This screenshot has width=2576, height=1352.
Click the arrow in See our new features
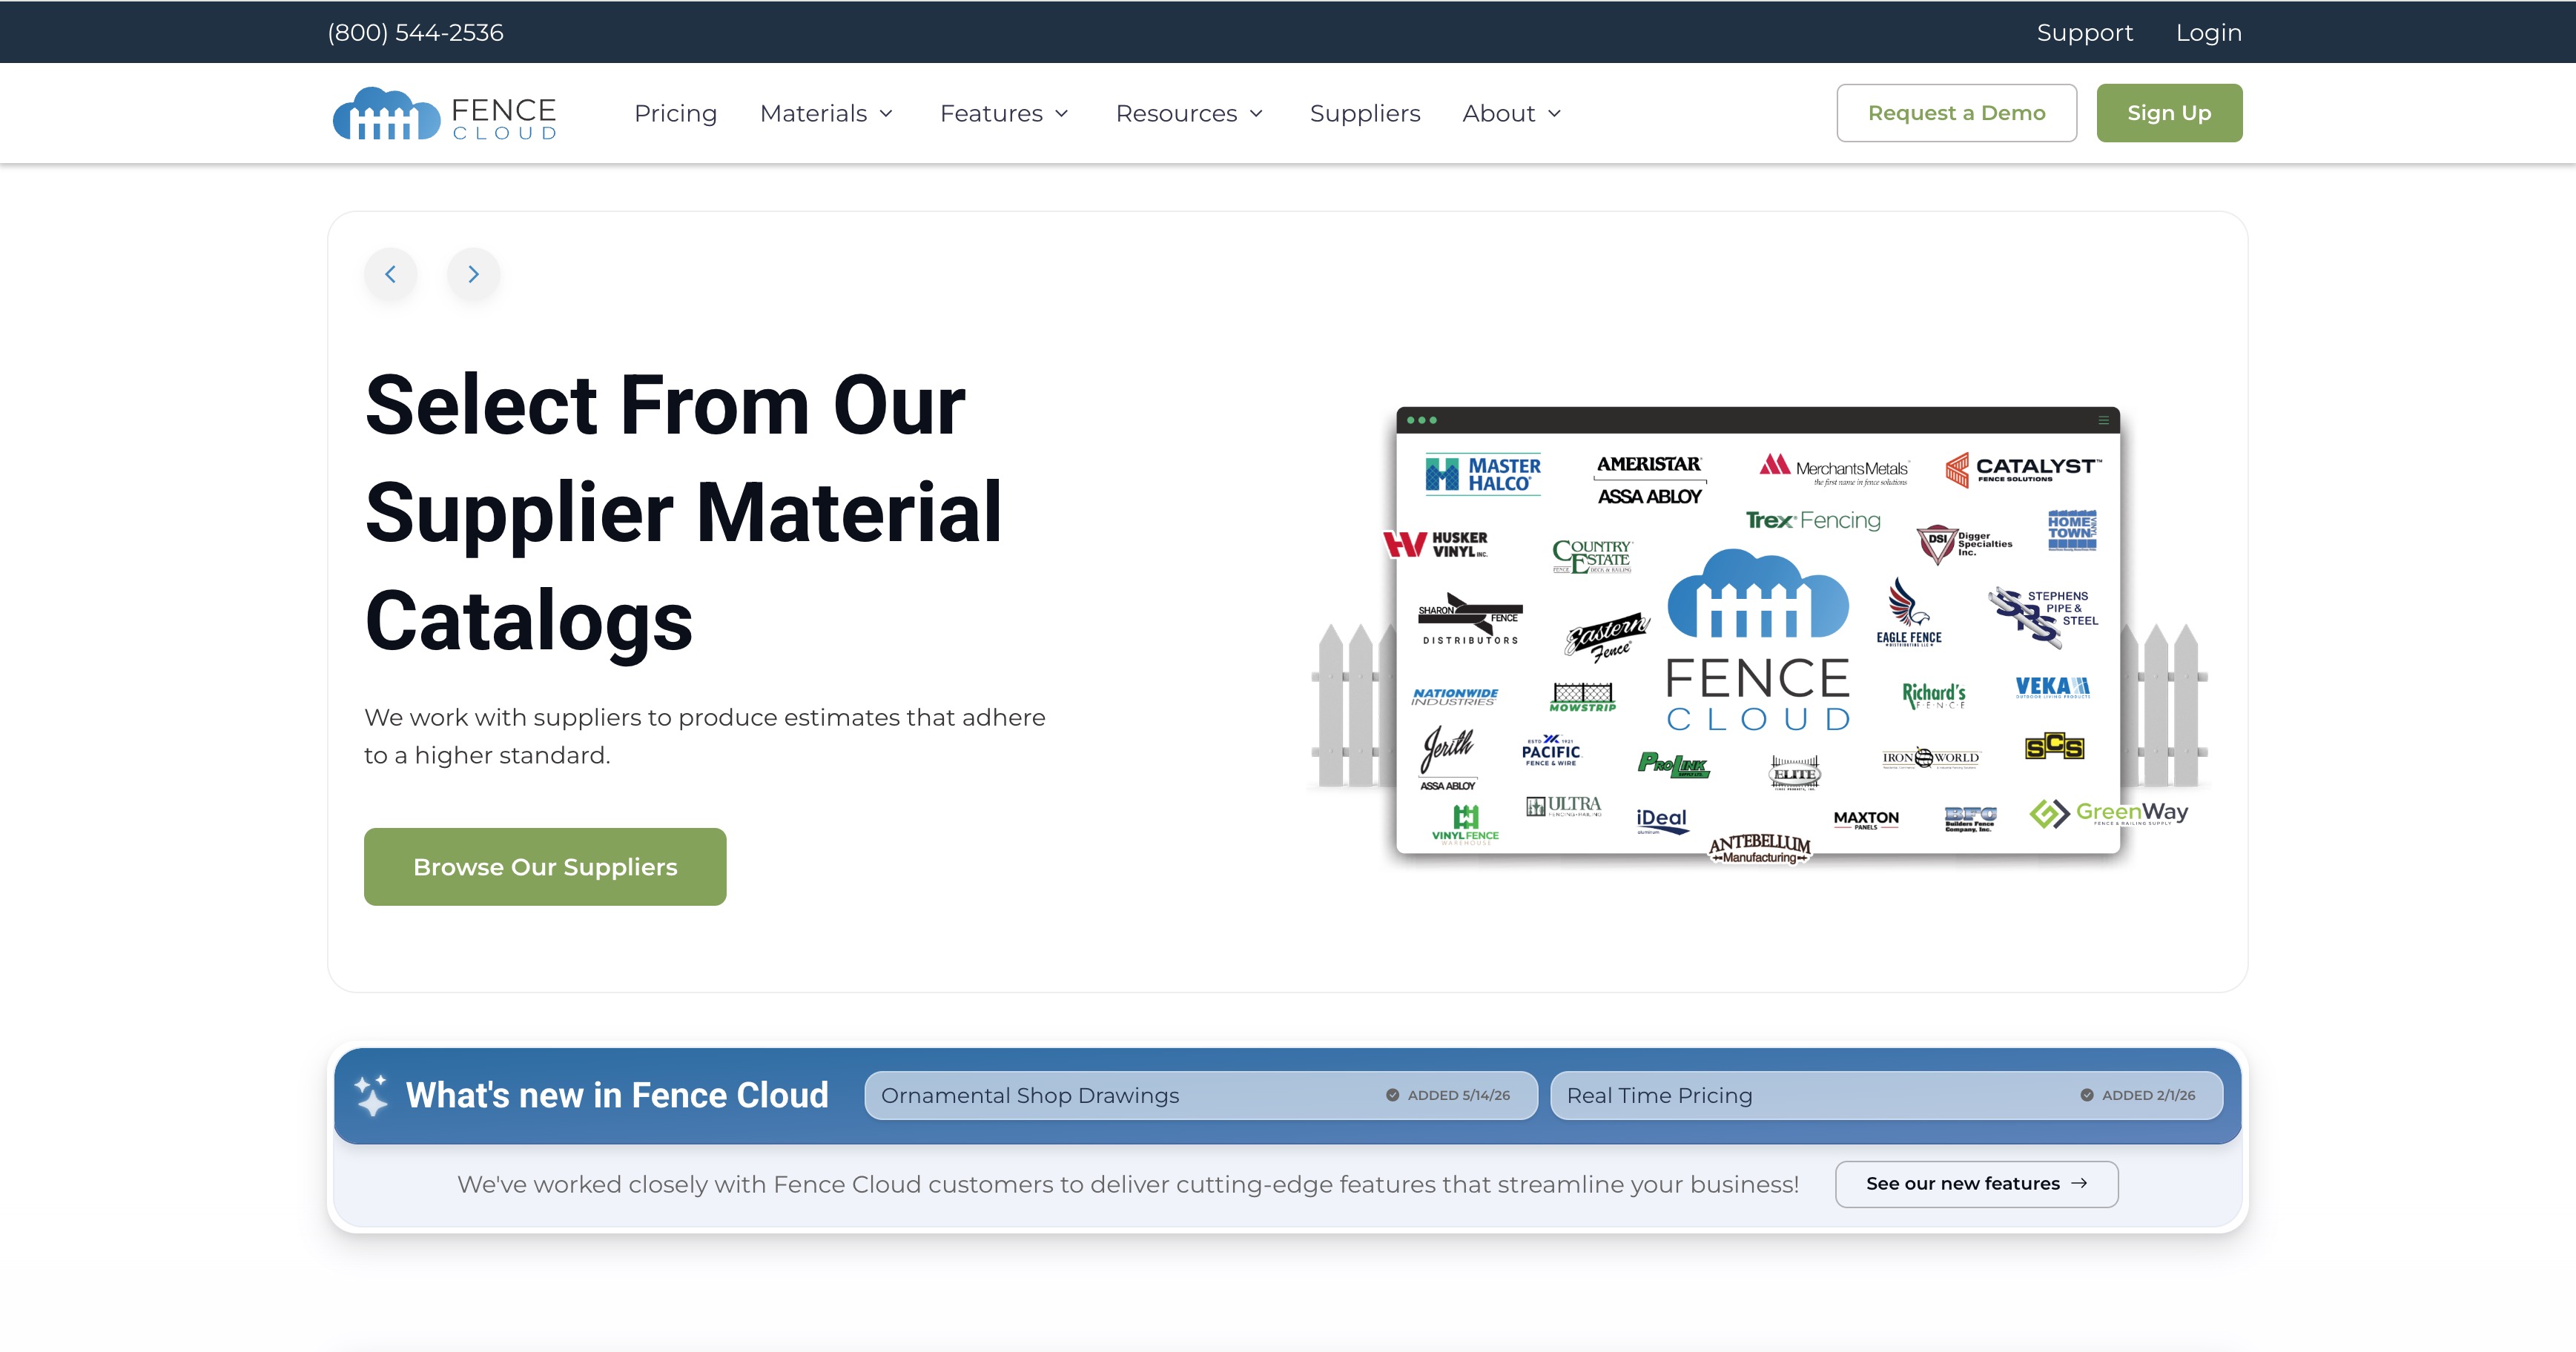pyautogui.click(x=2080, y=1183)
